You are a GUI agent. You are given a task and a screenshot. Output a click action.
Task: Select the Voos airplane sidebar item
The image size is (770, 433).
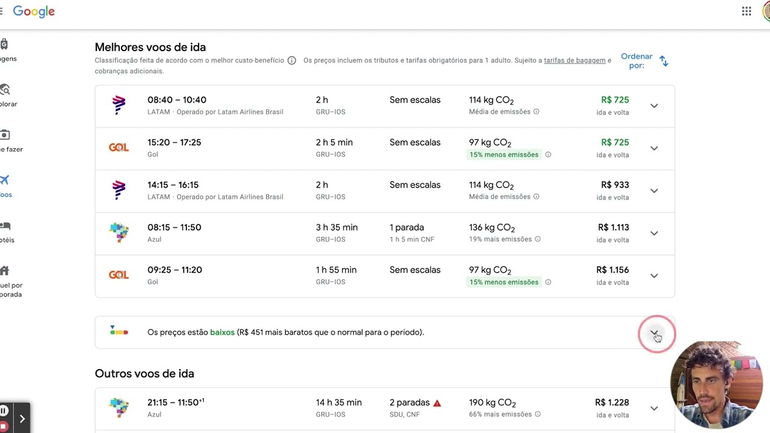(x=5, y=186)
